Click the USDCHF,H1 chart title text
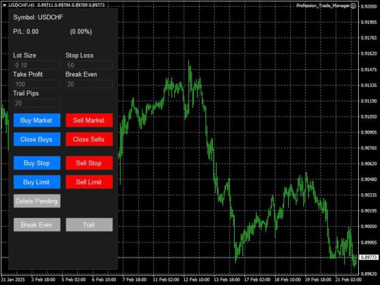Screen dimensions: 380x285 [x=21, y=5]
